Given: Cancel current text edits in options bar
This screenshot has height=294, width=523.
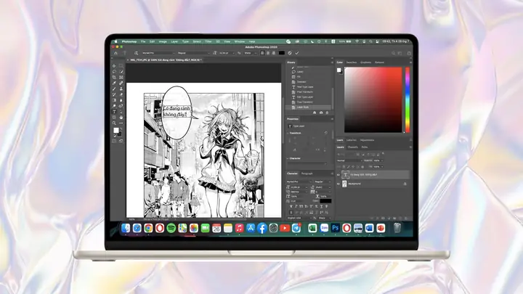Looking at the screenshot, I should [290, 53].
